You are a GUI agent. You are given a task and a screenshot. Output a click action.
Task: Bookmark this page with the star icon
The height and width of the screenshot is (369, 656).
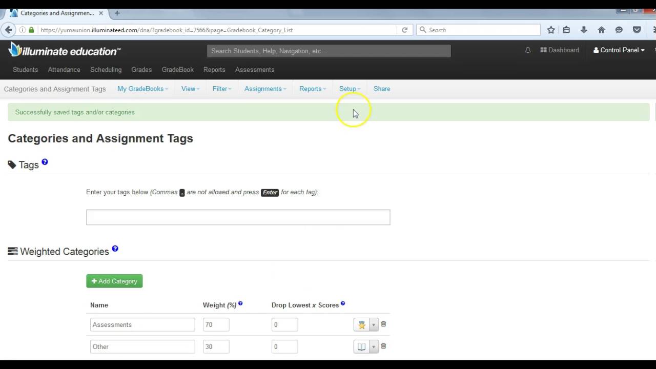tap(551, 30)
